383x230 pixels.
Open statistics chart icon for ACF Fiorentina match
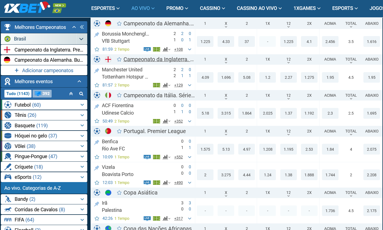coord(166,121)
